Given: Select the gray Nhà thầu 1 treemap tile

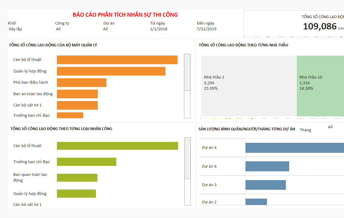Looking at the screenshot, I should click(x=248, y=86).
